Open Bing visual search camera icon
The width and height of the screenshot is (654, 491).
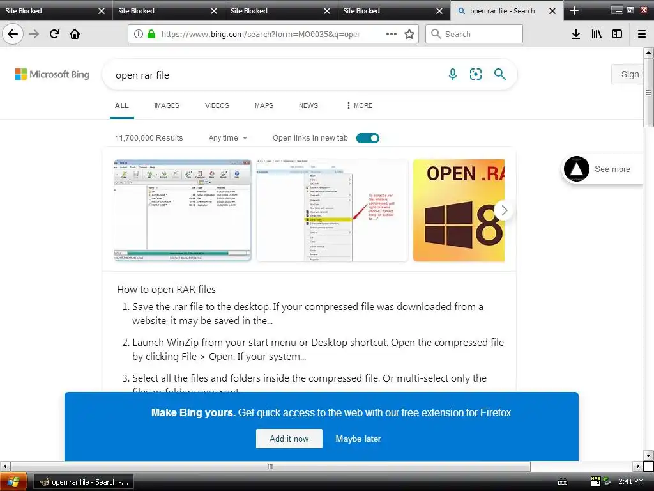[475, 74]
